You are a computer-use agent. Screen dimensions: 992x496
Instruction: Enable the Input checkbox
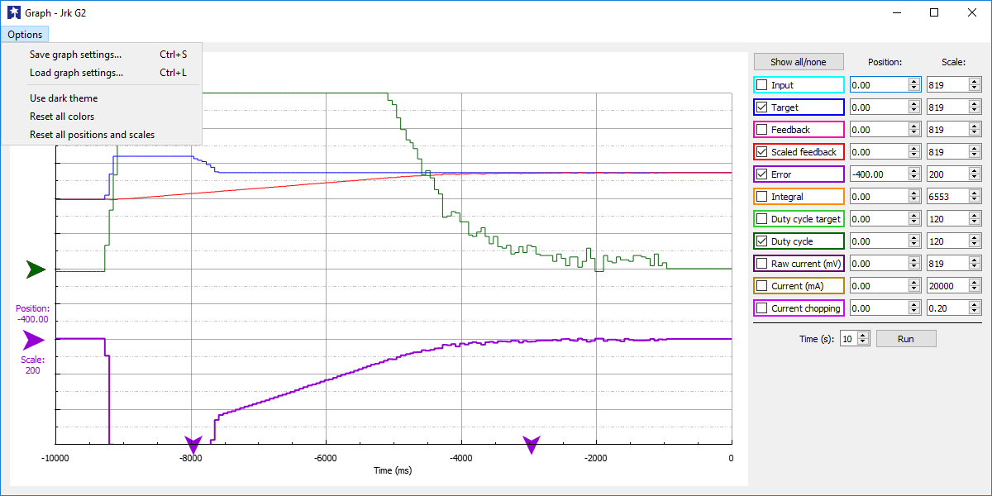click(761, 85)
